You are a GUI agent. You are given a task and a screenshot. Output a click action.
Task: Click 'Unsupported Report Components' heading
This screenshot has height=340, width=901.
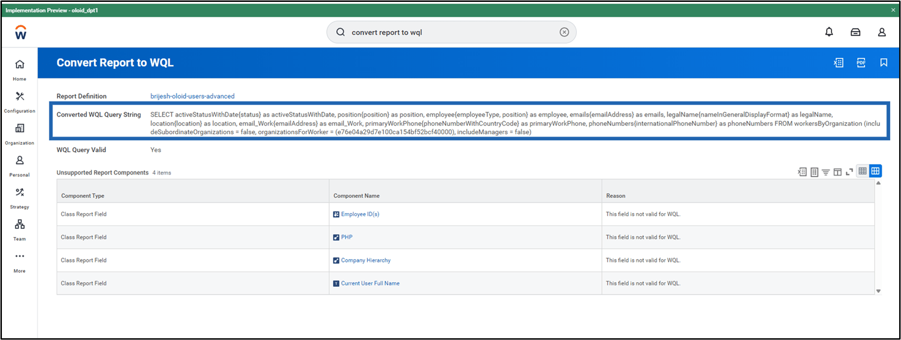[102, 173]
